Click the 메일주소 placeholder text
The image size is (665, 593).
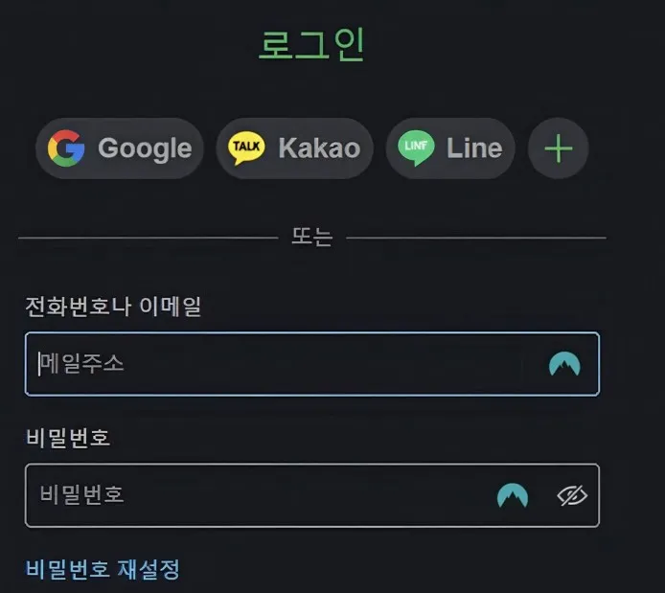pyautogui.click(x=82, y=364)
